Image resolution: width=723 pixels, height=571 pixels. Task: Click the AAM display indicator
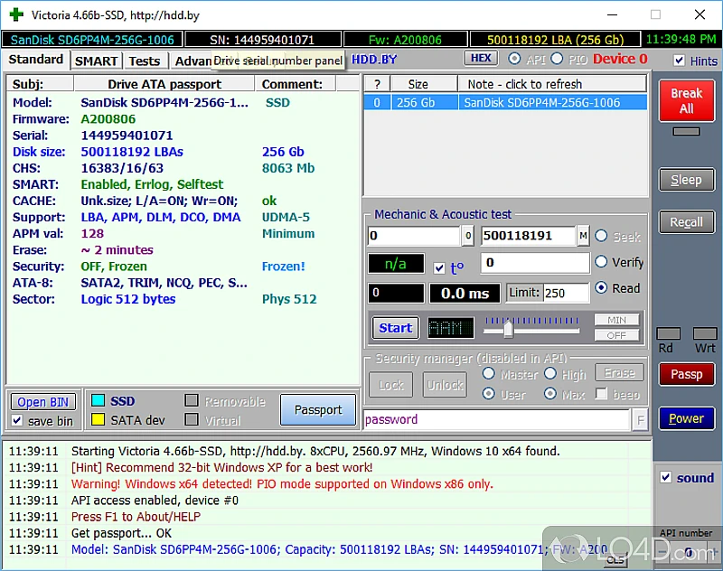tap(450, 328)
